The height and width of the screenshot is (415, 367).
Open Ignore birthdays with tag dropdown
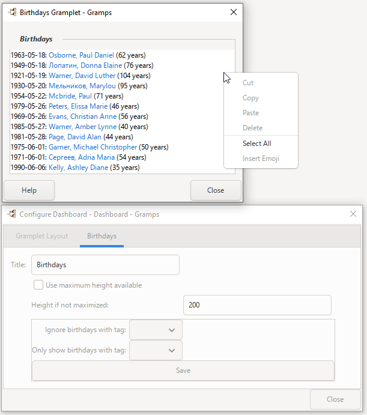point(156,330)
